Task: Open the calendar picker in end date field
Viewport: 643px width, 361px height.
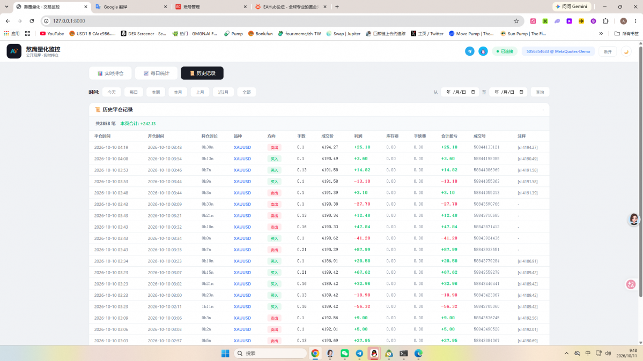Action: click(x=521, y=92)
